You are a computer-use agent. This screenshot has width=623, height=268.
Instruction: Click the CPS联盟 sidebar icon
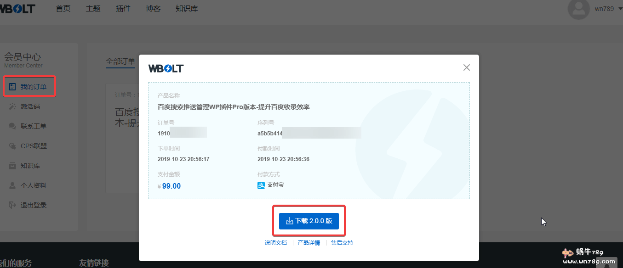coord(12,146)
